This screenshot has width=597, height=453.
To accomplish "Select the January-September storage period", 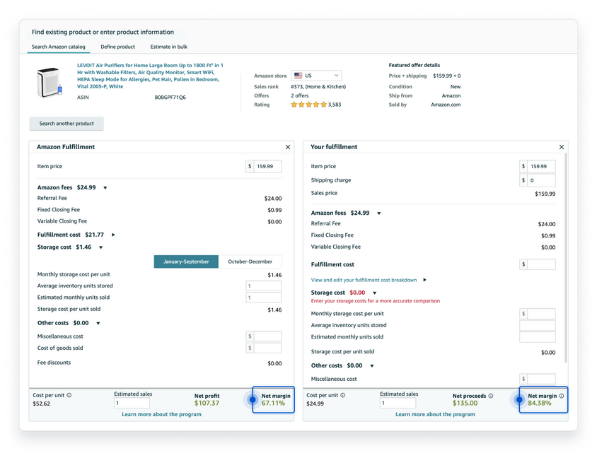I will point(186,261).
